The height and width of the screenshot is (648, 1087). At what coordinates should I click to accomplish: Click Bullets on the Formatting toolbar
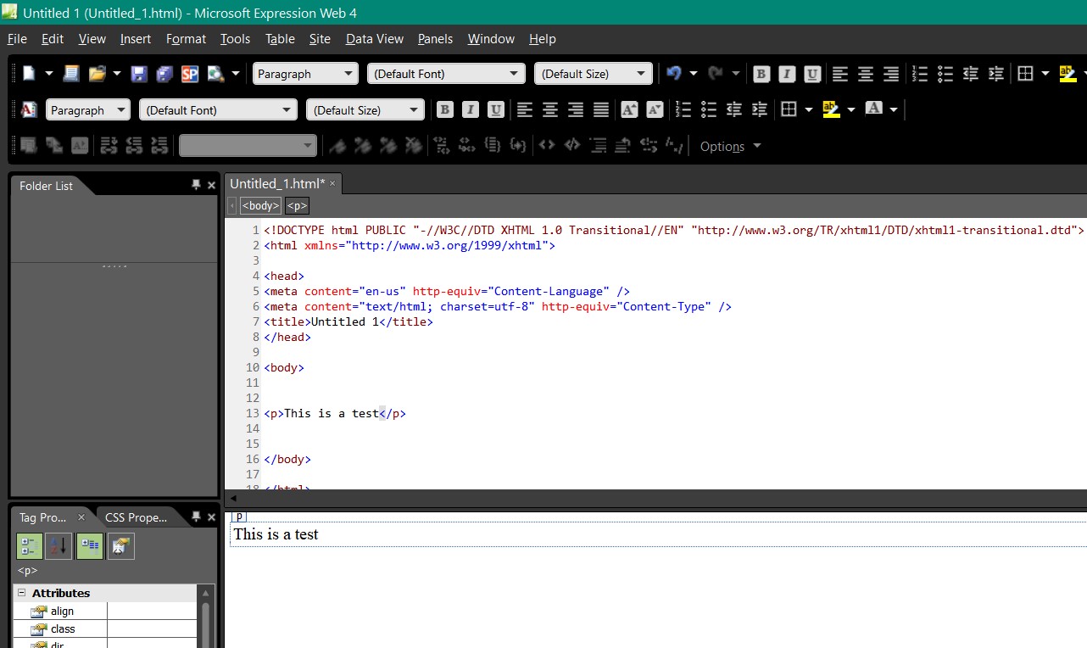709,109
